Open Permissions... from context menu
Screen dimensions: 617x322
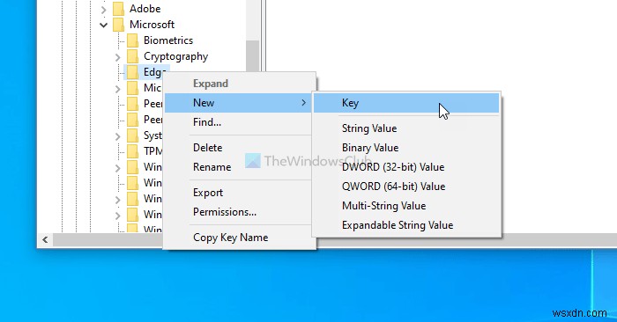(238, 212)
